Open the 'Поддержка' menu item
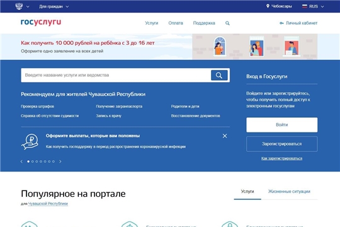Screen dimensions: 340x227 pos(204,23)
